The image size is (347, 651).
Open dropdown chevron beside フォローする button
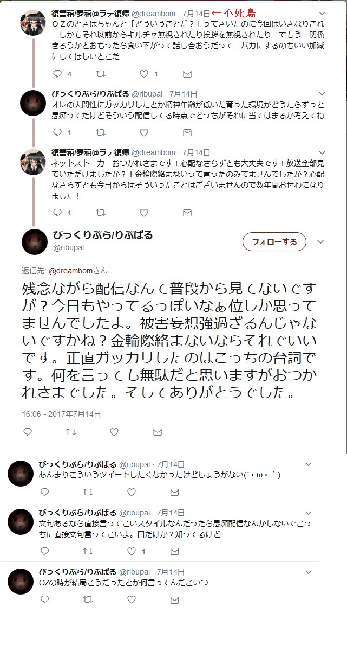pos(320,242)
